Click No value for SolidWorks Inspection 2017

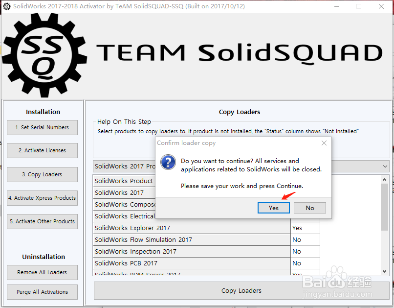[x=306, y=252]
